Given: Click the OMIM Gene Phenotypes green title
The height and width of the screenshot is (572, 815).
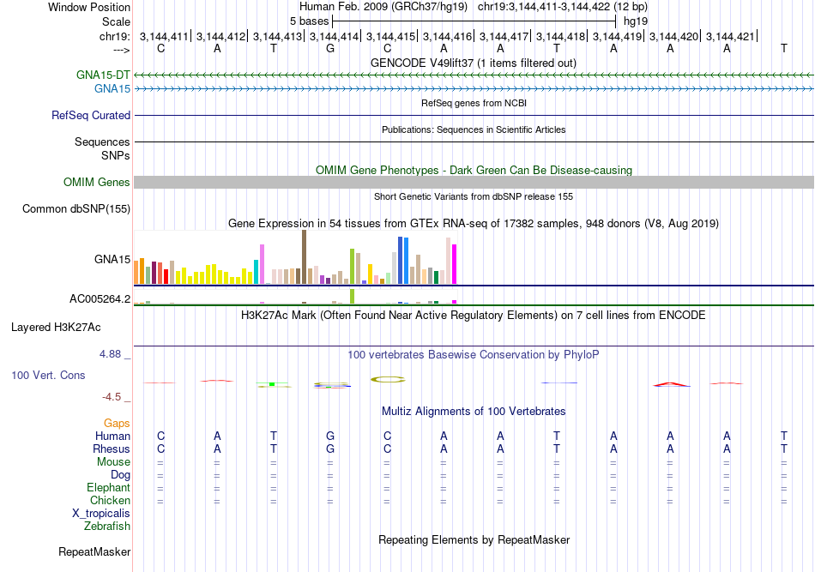Looking at the screenshot, I should pyautogui.click(x=474, y=171).
